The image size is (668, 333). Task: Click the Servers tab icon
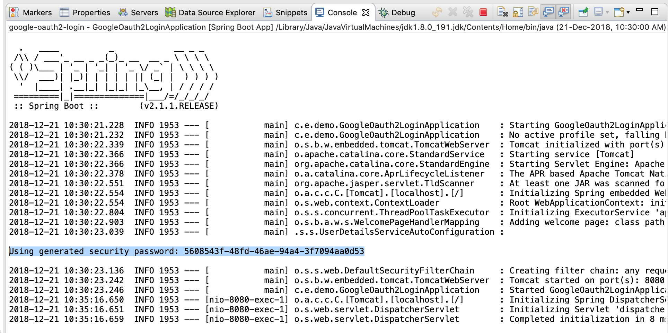click(x=123, y=12)
